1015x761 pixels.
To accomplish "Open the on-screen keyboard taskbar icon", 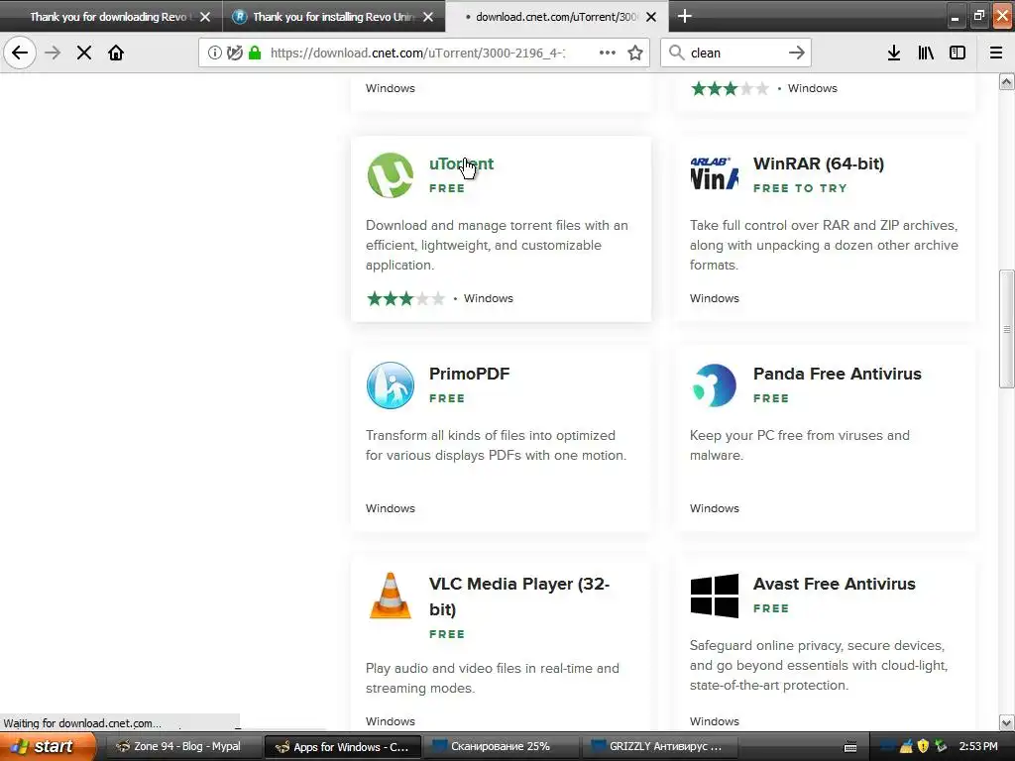I will click(850, 747).
